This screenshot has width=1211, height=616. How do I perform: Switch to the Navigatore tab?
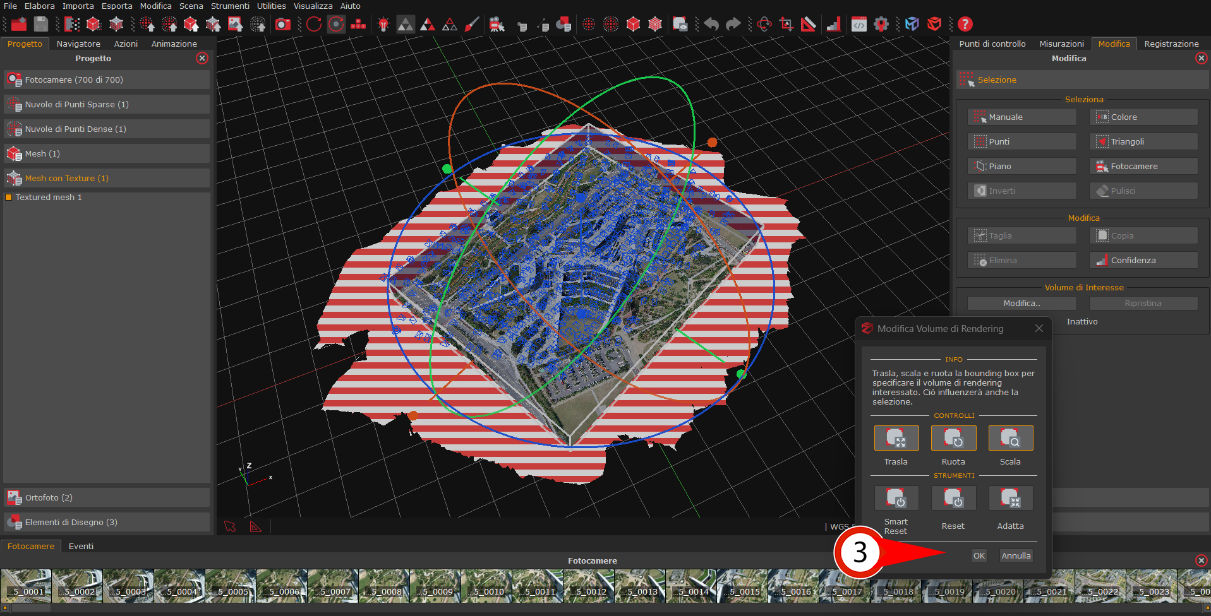[78, 44]
